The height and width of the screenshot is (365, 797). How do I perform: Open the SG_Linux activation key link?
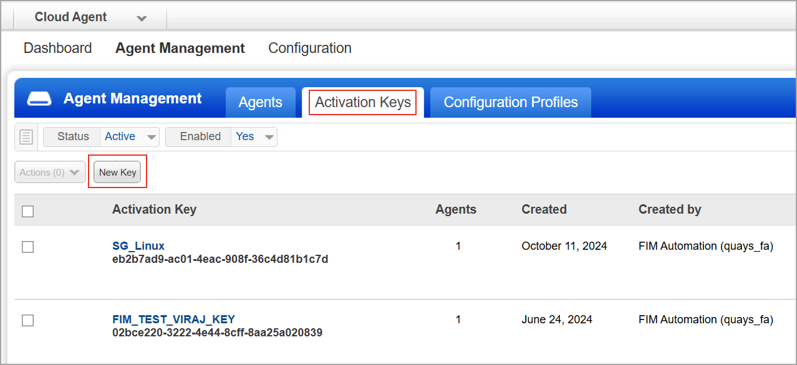(x=138, y=246)
